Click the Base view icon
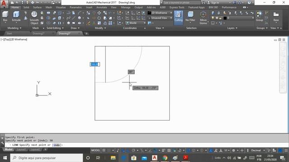 tap(276, 17)
